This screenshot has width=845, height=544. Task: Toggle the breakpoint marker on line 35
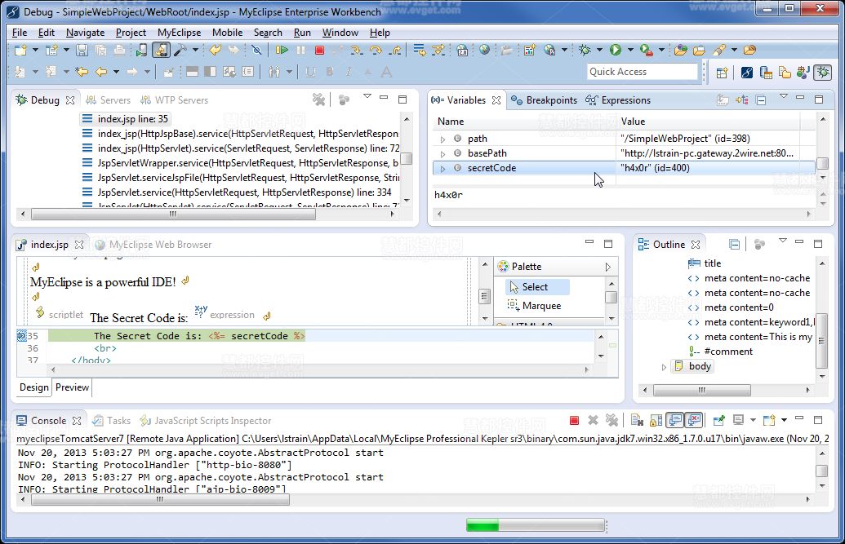pos(21,335)
